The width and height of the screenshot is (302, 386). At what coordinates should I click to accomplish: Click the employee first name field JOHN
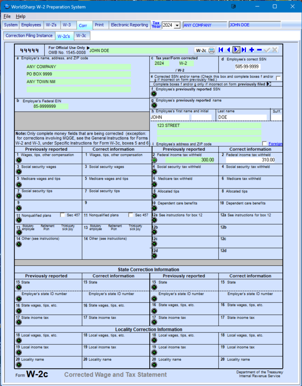tap(170, 117)
